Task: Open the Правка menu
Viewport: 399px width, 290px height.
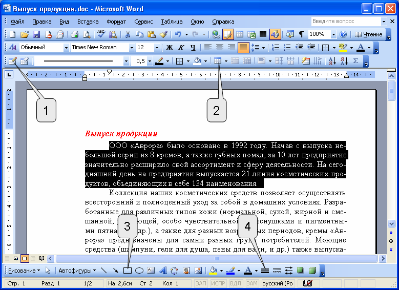Action: click(x=42, y=22)
